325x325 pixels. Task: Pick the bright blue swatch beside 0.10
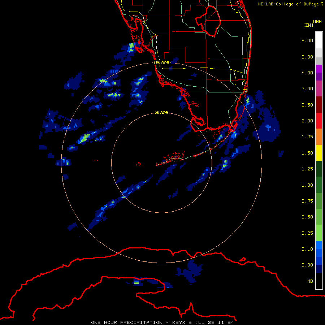(319, 245)
